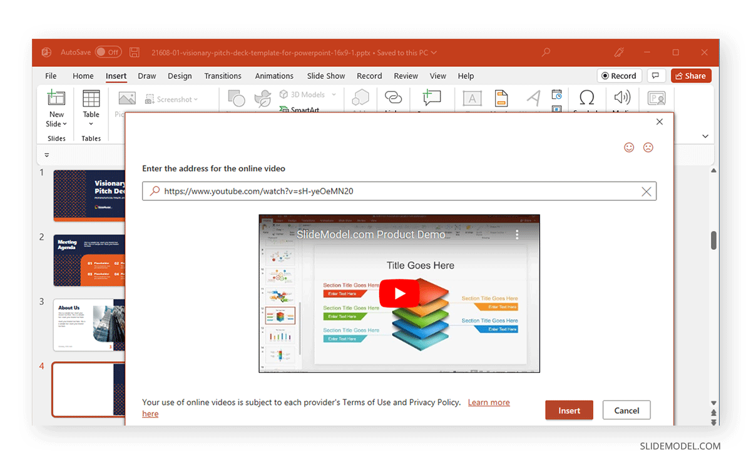Click the vertical scrollbar thumb
The width and height of the screenshot is (751, 465).
click(x=713, y=240)
